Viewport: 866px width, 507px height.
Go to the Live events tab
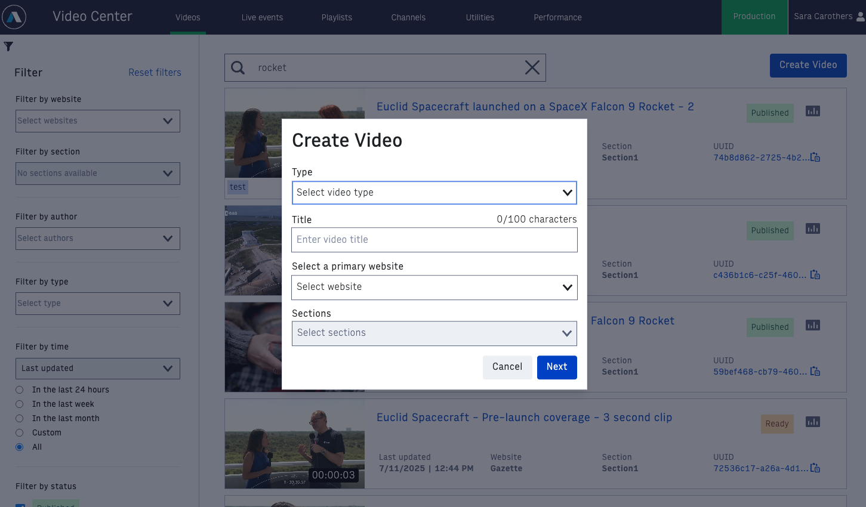263,17
